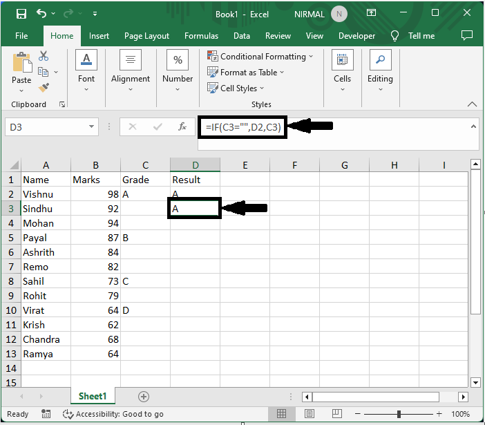
Task: Expand the Cells group
Action: click(x=343, y=70)
